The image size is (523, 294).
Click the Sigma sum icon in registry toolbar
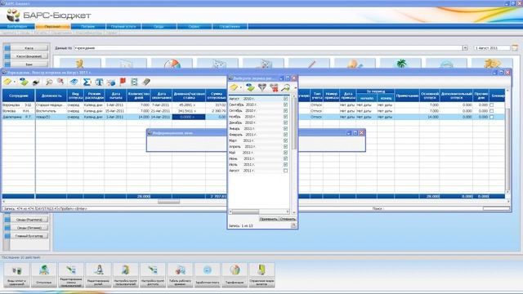[x=87, y=82]
